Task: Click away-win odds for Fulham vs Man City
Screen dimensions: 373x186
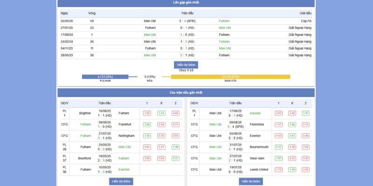Action: click(x=175, y=147)
